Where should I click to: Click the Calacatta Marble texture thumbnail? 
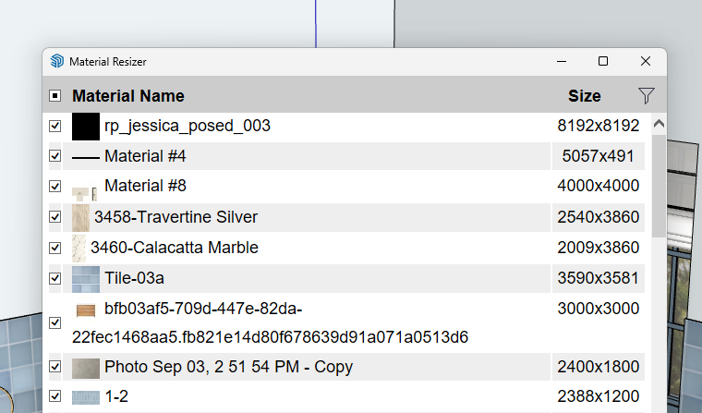[x=79, y=248]
